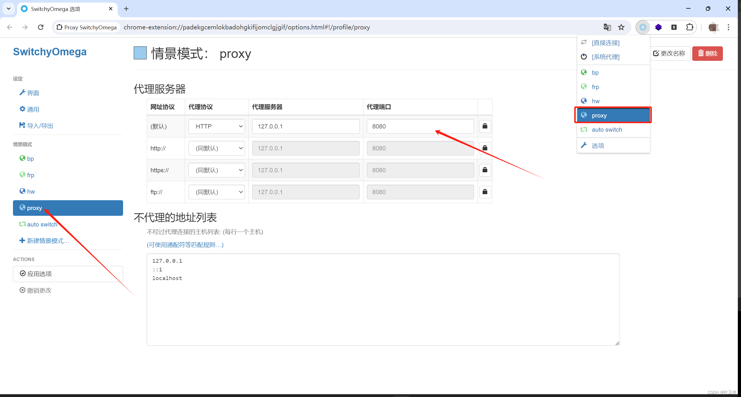Open the Chrome profile avatar
Screen dimensions: 741x397
[x=713, y=27]
